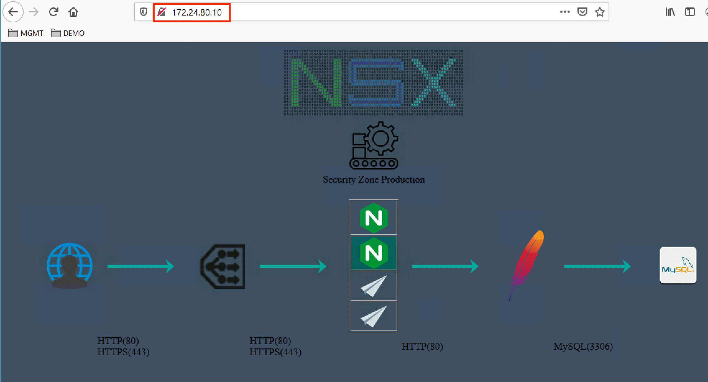The height and width of the screenshot is (382, 708).
Task: Click the arrow from NGINX to Apache
Action: point(445,266)
